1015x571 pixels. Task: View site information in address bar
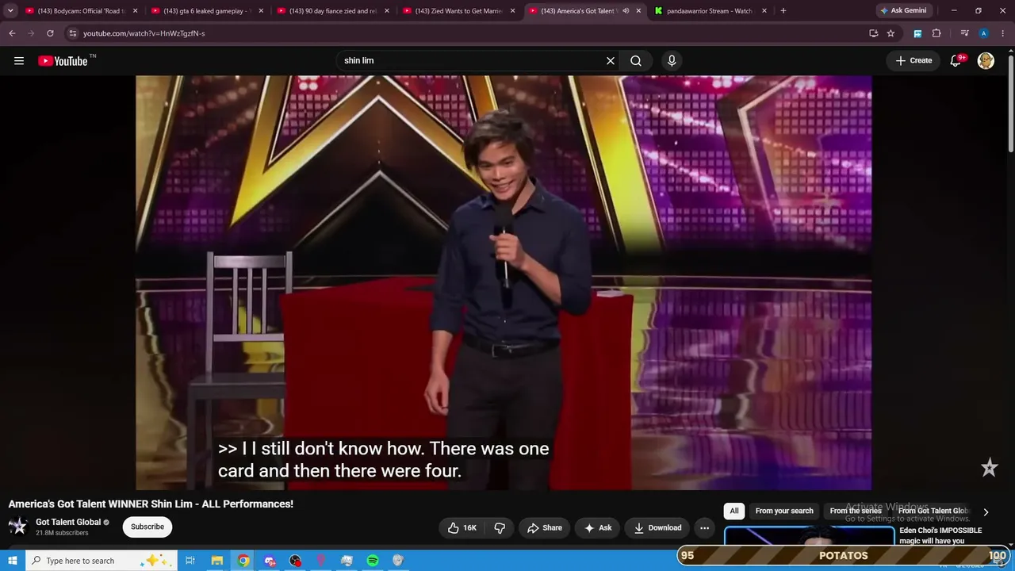click(72, 33)
